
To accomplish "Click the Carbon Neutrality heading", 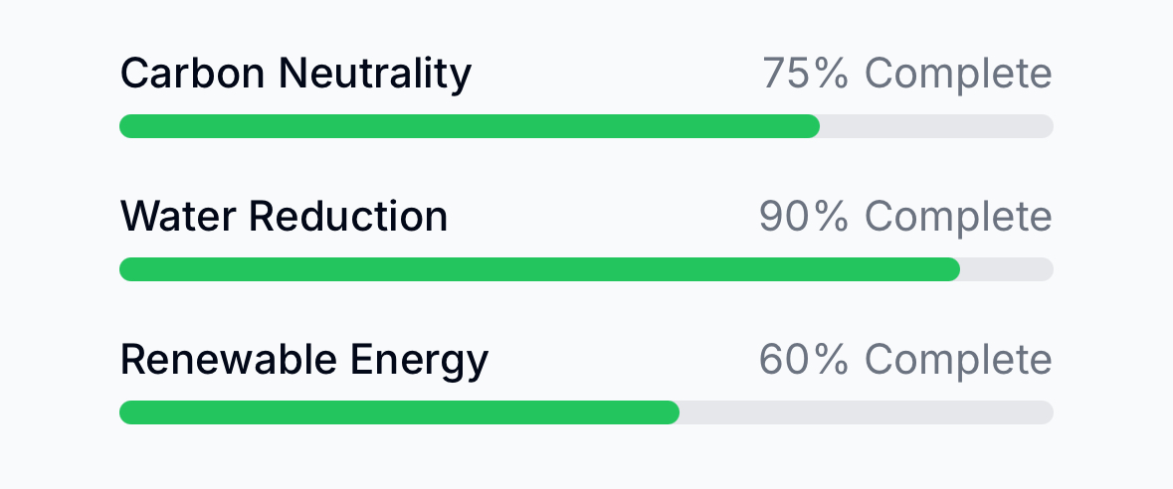I will coord(295,74).
